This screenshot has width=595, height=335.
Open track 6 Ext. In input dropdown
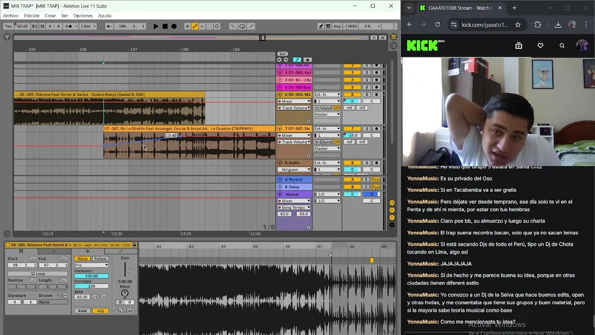[327, 94]
